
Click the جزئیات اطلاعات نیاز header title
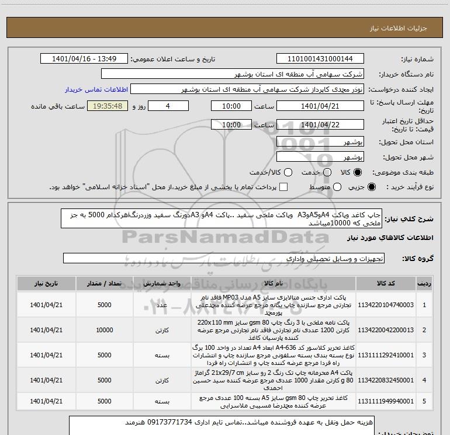(398, 28)
